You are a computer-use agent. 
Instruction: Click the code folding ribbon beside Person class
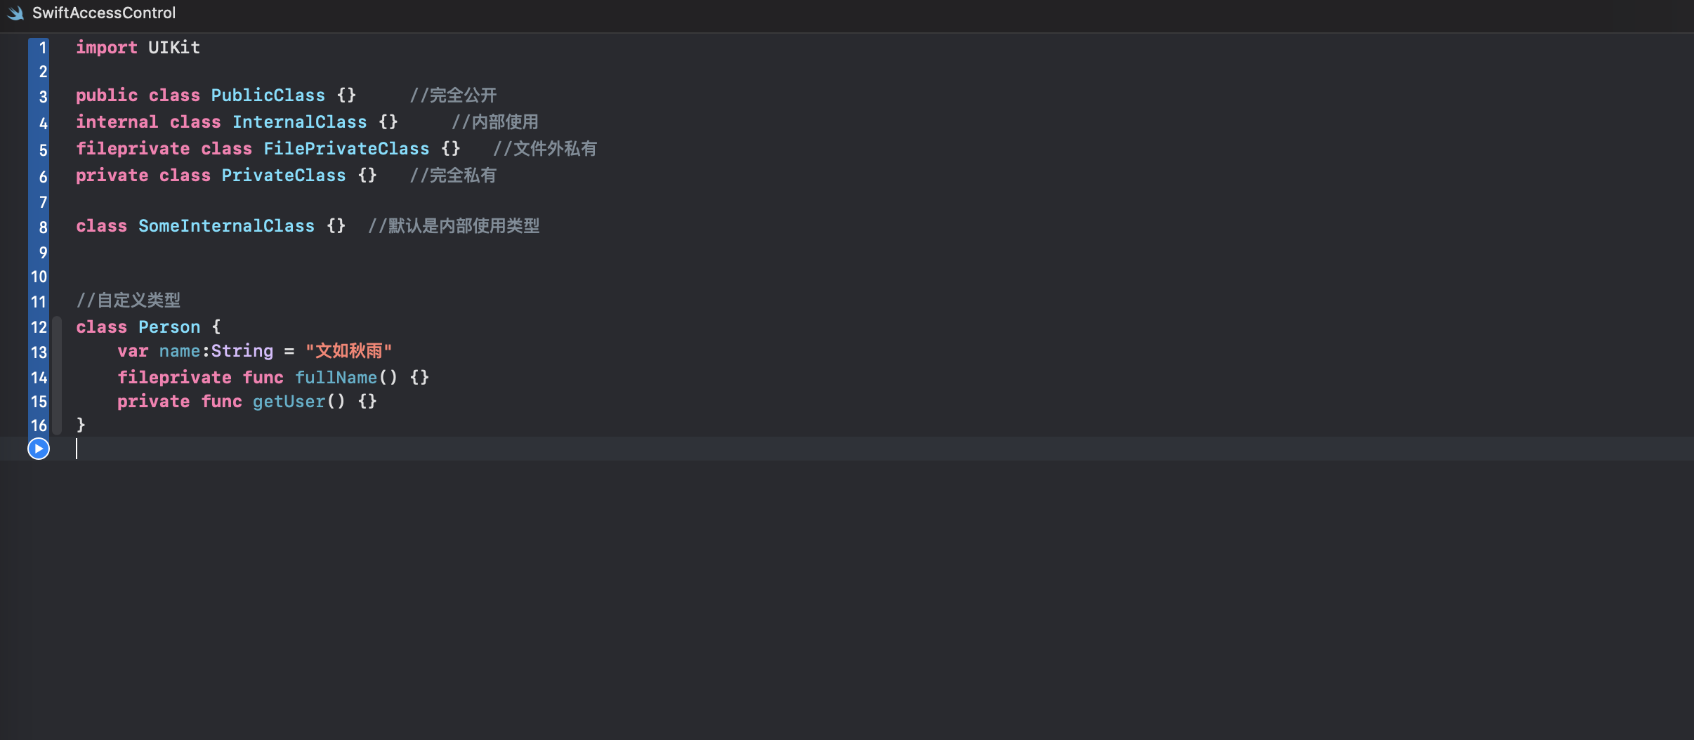pyautogui.click(x=58, y=376)
